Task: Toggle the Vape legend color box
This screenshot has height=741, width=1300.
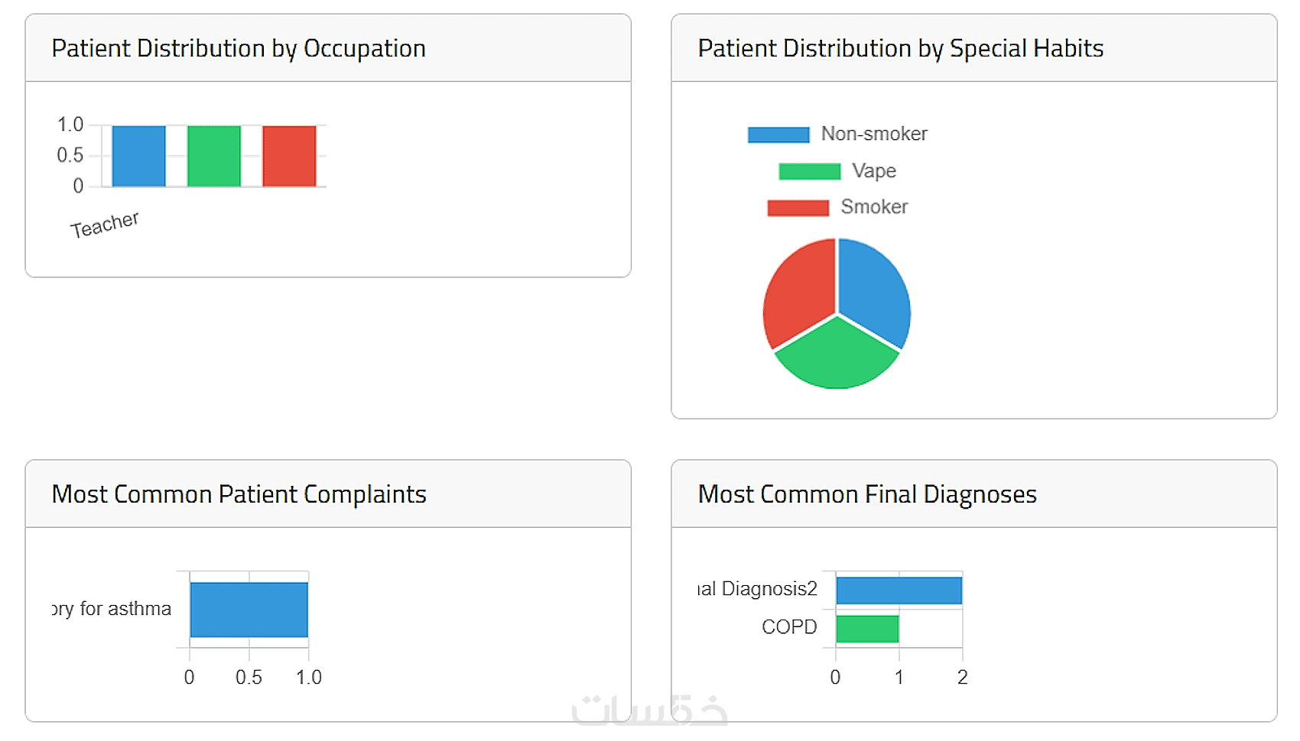Action: [x=809, y=172]
